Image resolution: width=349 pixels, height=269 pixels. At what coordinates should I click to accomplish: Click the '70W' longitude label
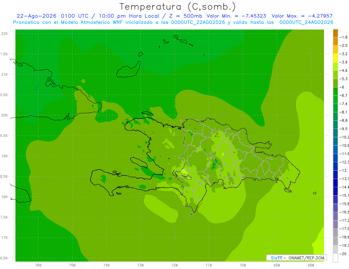pos(243,266)
